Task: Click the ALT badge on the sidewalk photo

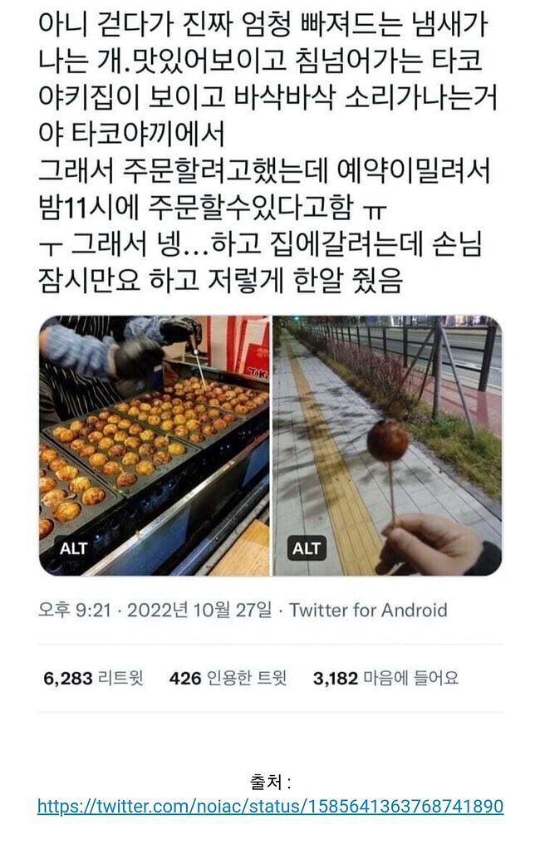Action: 307,548
